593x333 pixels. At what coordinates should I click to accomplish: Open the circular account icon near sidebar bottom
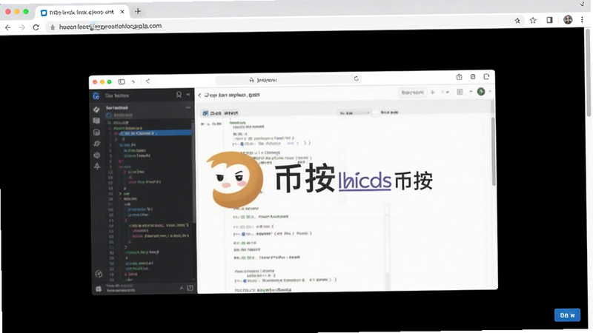(99, 274)
